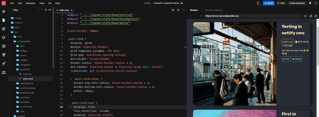Click the train station post cover image
Screen dimensions: 319x117
[235, 64]
